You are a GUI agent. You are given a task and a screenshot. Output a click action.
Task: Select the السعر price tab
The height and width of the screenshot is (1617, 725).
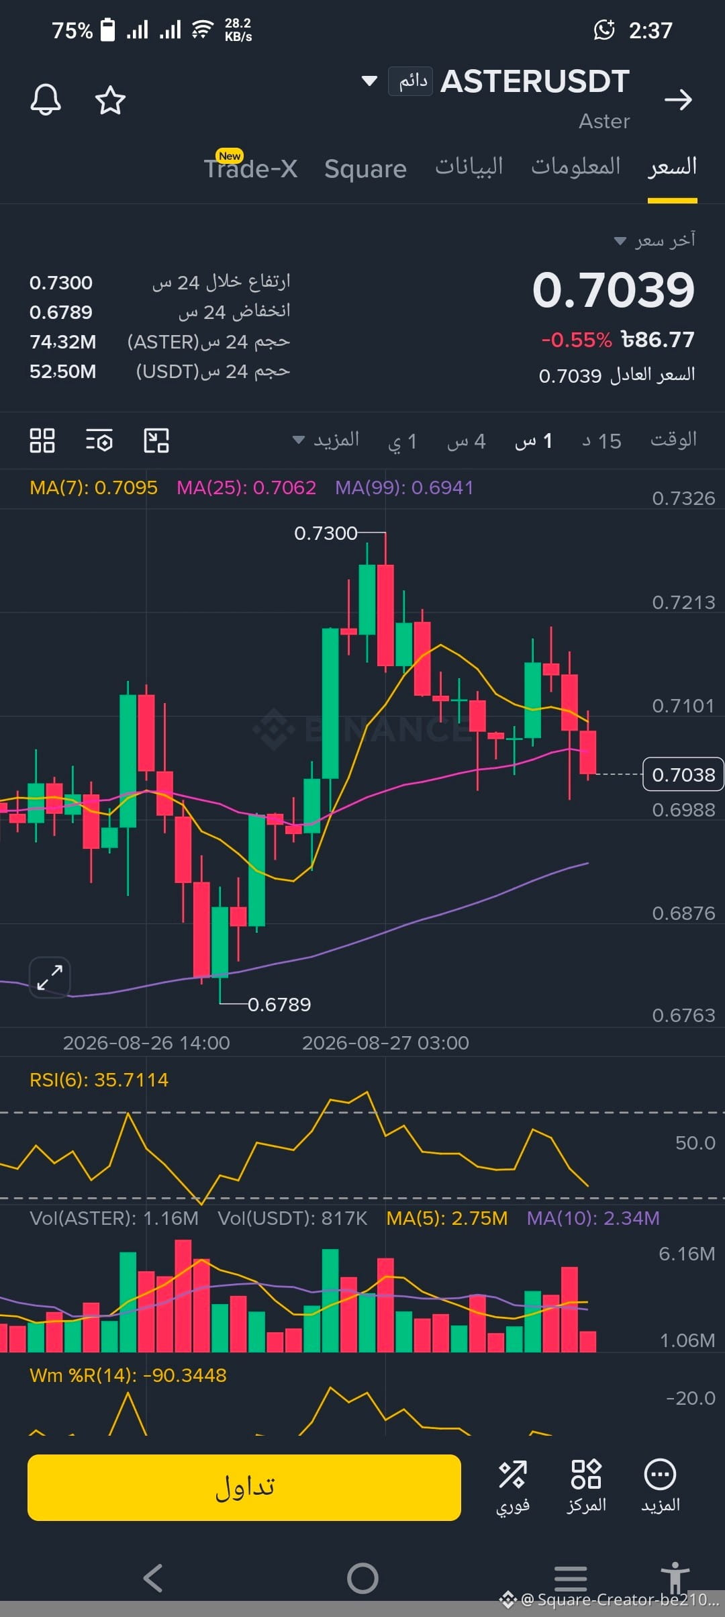(x=673, y=167)
